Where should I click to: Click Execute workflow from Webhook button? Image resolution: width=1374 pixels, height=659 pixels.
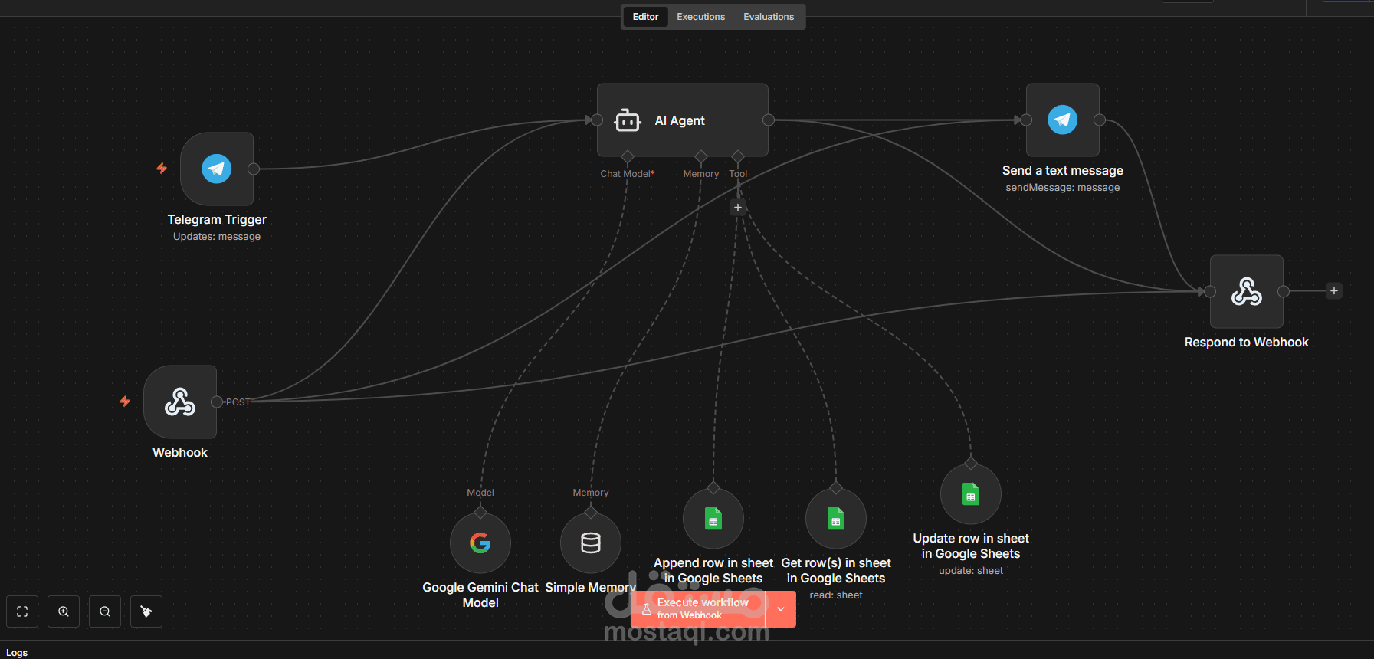[698, 609]
